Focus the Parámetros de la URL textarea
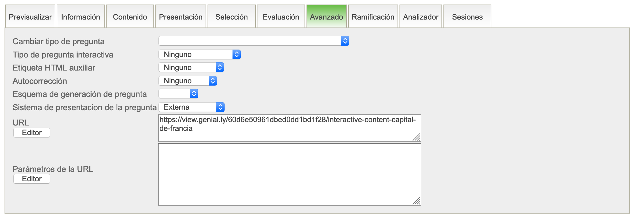The height and width of the screenshot is (217, 634). point(289,174)
